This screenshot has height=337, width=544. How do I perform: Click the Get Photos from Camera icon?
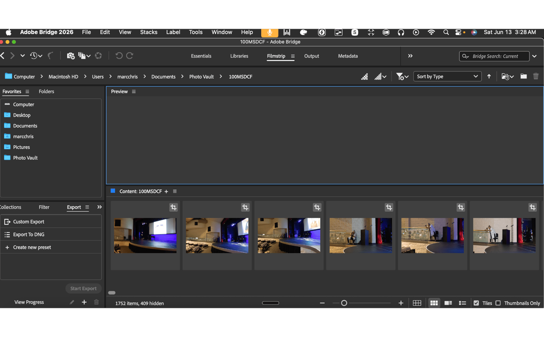pos(71,56)
